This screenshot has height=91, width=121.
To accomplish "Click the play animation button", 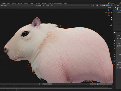I will 48,84.
